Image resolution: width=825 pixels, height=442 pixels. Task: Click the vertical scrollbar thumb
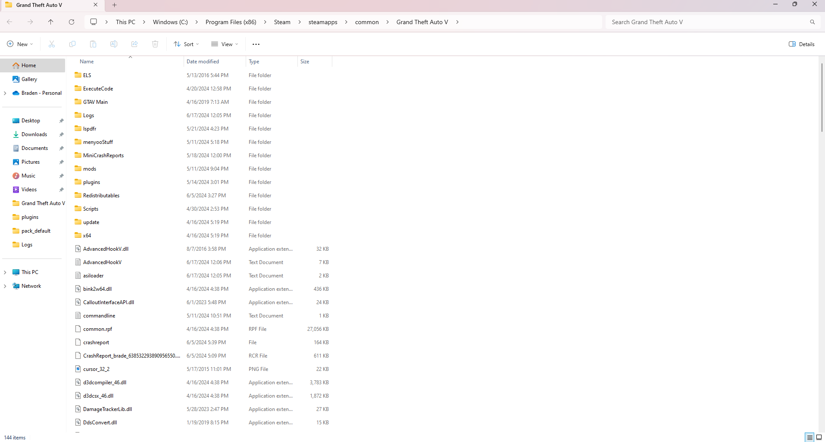[822, 97]
